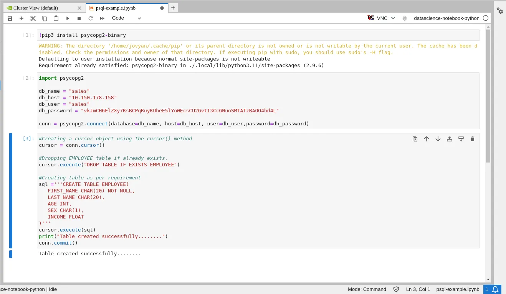The width and height of the screenshot is (506, 294).
Task: Delete cell 3 with trash icon
Action: [x=473, y=139]
